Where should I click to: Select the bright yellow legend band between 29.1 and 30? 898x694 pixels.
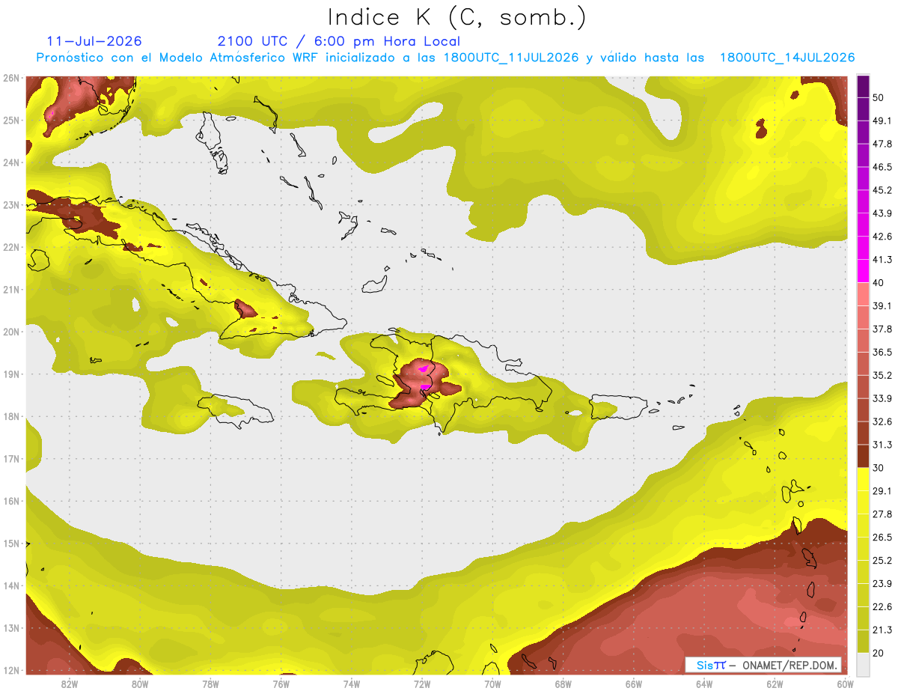863,479
